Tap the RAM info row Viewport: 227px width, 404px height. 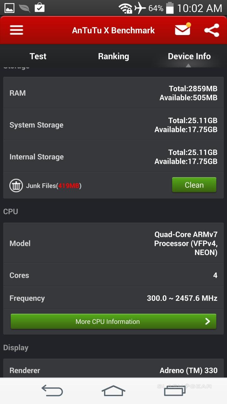[113, 93]
